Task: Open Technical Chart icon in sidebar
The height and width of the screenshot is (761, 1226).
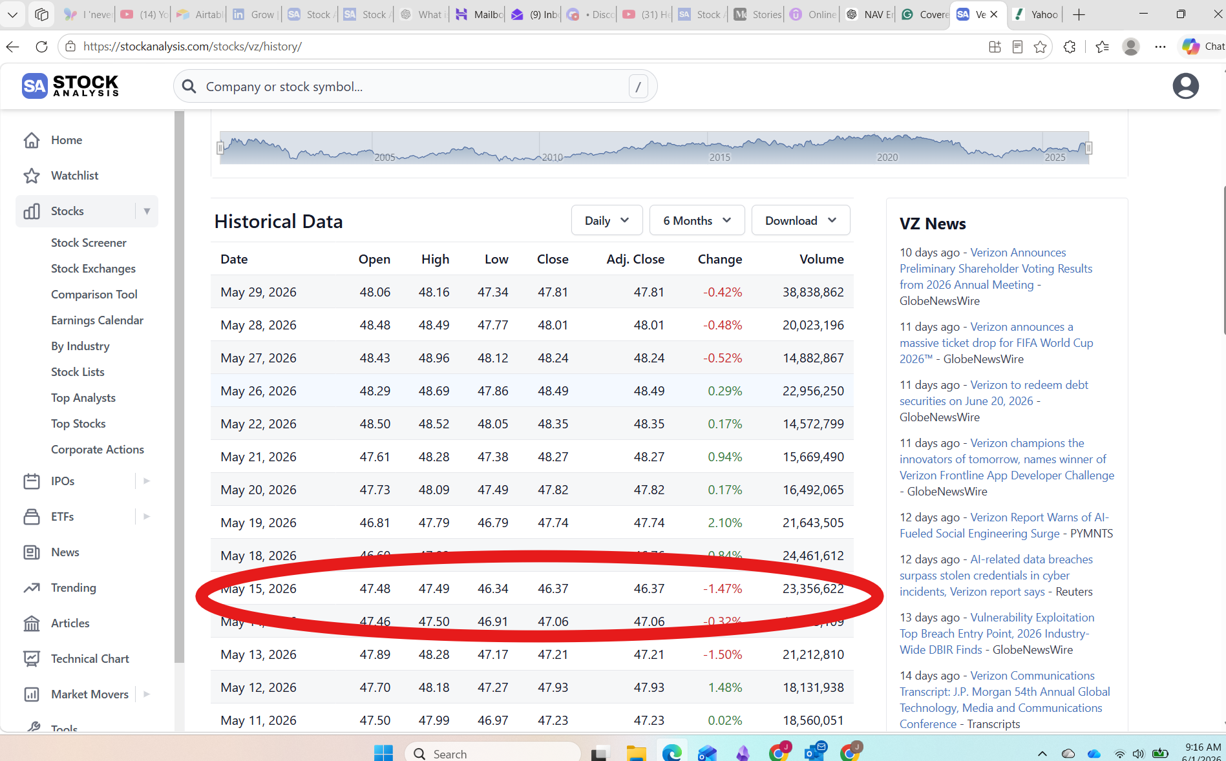Action: (32, 659)
